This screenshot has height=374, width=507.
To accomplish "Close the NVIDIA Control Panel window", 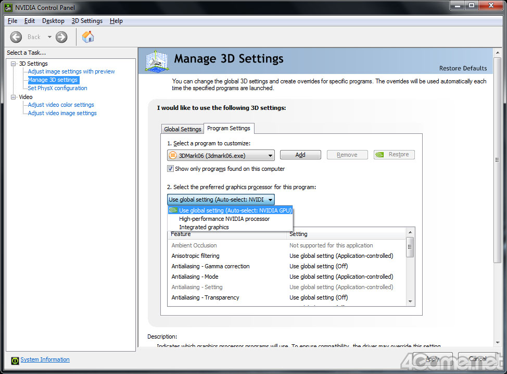I will point(491,6).
